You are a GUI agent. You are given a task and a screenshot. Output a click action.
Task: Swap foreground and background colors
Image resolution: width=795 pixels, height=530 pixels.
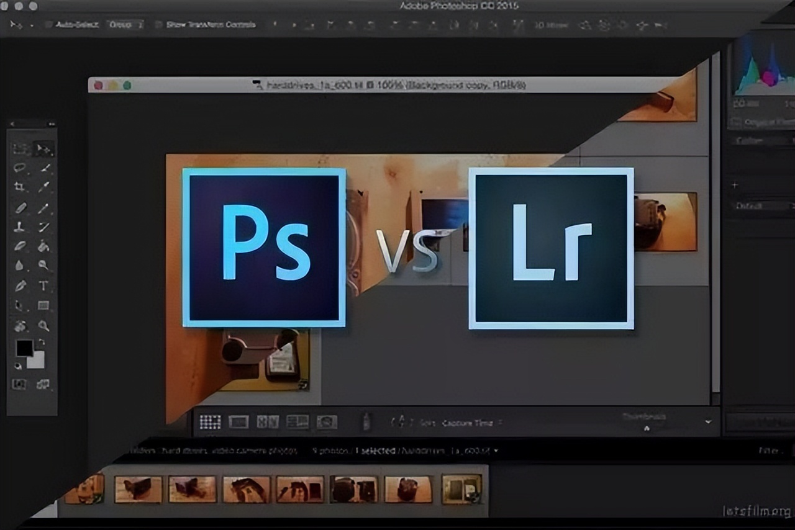click(x=42, y=342)
